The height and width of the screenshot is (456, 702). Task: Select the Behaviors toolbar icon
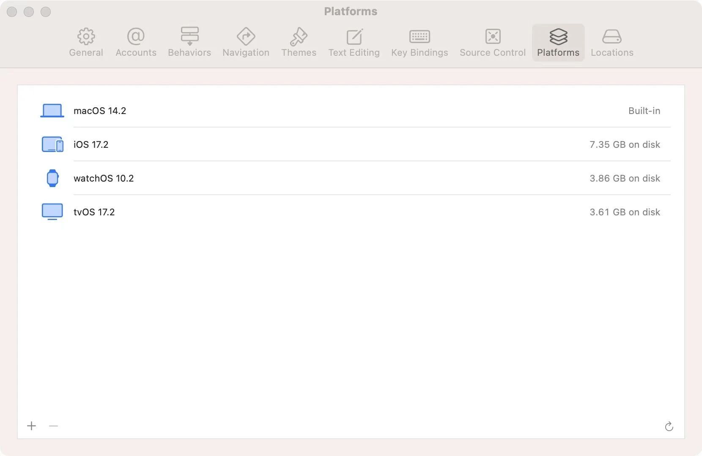pos(189,37)
